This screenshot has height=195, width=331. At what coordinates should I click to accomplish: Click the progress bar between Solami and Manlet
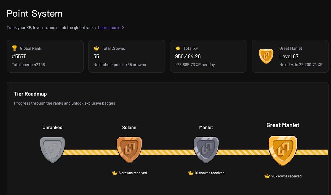coord(167,152)
